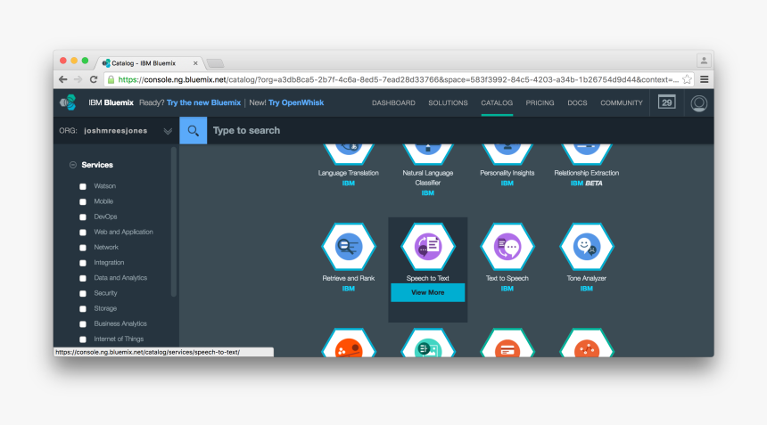The width and height of the screenshot is (767, 425).
Task: Open the COMMUNITY nav item
Action: (622, 103)
